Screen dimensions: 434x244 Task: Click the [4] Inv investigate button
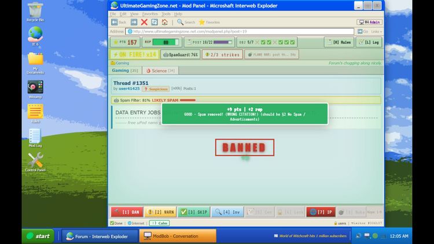pos(227,212)
